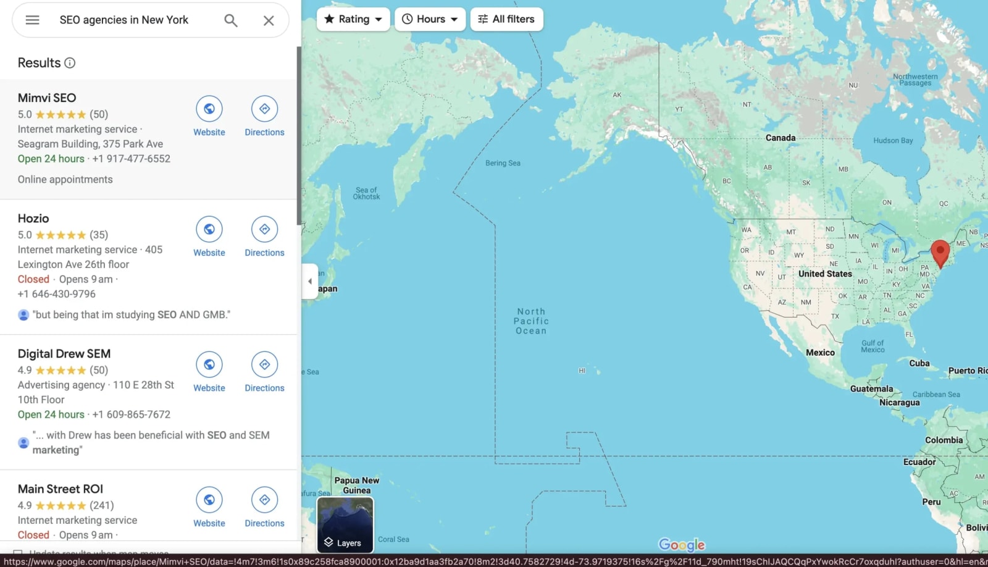The image size is (988, 567).
Task: Open the Results info icon
Action: tap(70, 63)
